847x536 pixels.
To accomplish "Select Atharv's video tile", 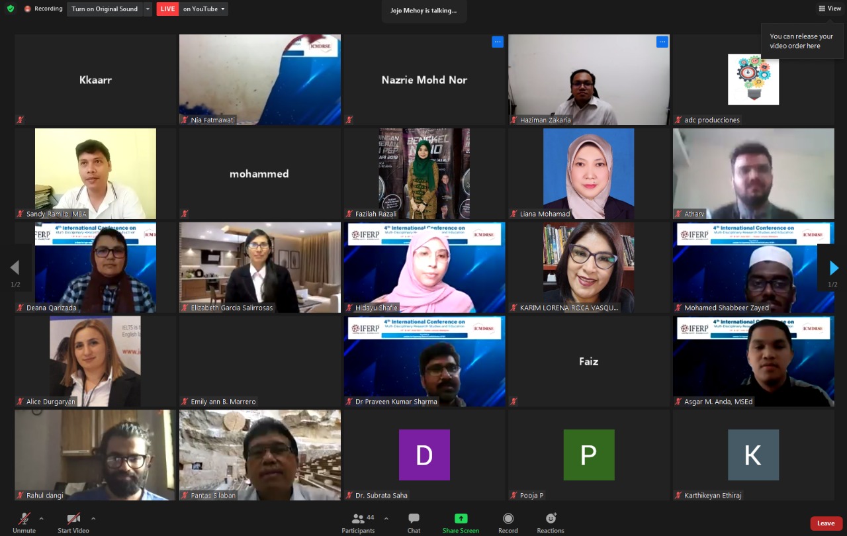I will [x=754, y=173].
